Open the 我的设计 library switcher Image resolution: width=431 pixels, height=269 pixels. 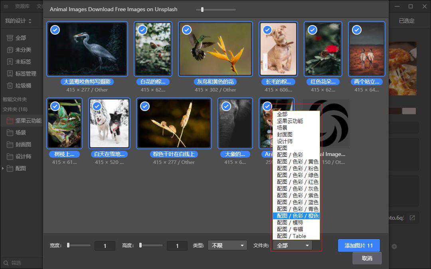(18, 21)
